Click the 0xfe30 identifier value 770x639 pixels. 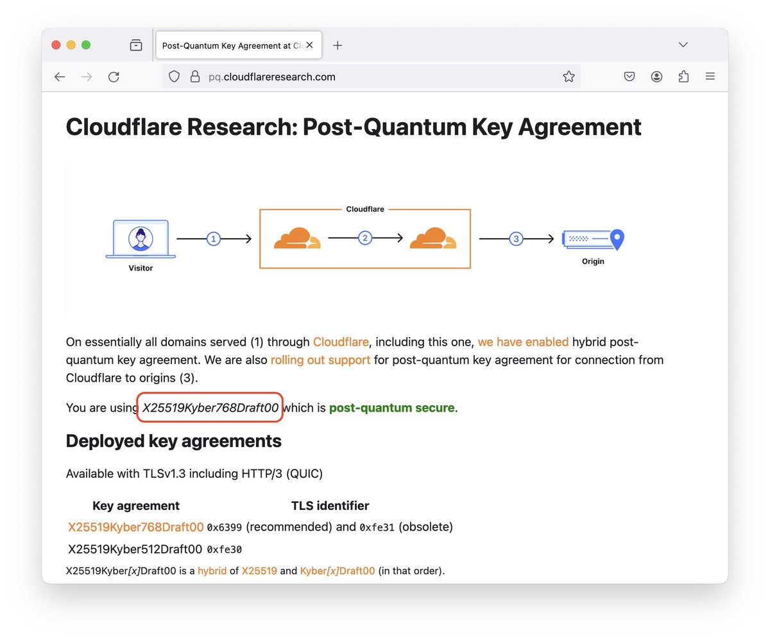(224, 550)
